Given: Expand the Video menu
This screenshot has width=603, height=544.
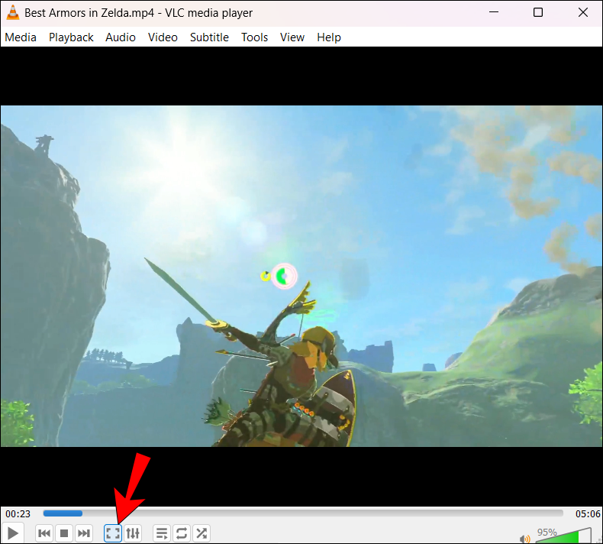Looking at the screenshot, I should coord(163,37).
